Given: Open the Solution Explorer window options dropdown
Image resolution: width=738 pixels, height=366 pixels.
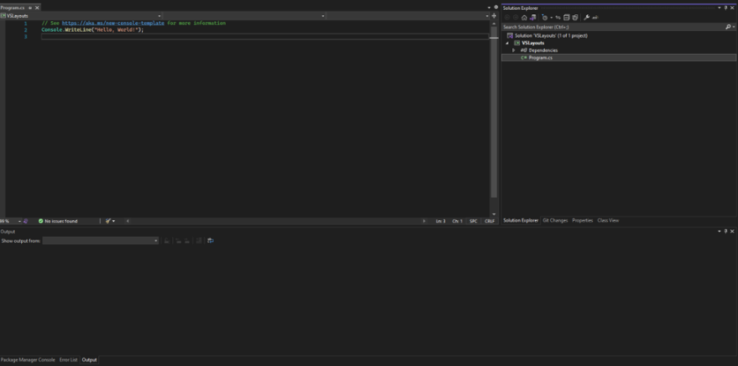Looking at the screenshot, I should pos(720,8).
